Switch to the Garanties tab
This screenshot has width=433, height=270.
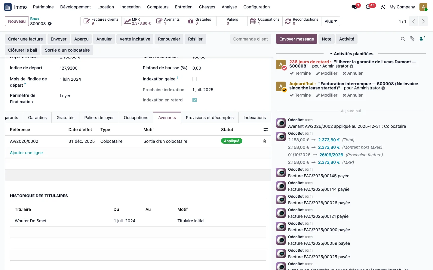click(37, 118)
